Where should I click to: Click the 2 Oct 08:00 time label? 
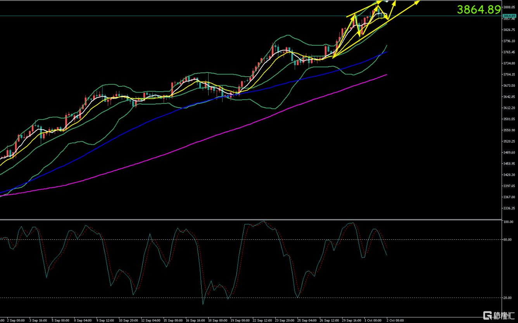coord(395,320)
